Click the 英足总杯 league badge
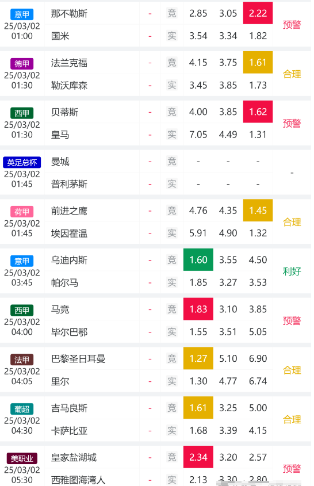The height and width of the screenshot is (486, 314). (x=22, y=162)
